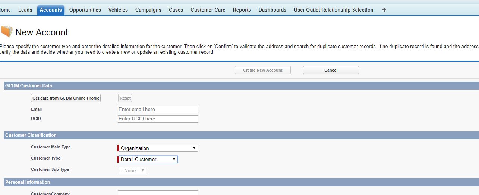Open User Outlet Relationship Selection tab
The image size is (479, 195).
(333, 10)
